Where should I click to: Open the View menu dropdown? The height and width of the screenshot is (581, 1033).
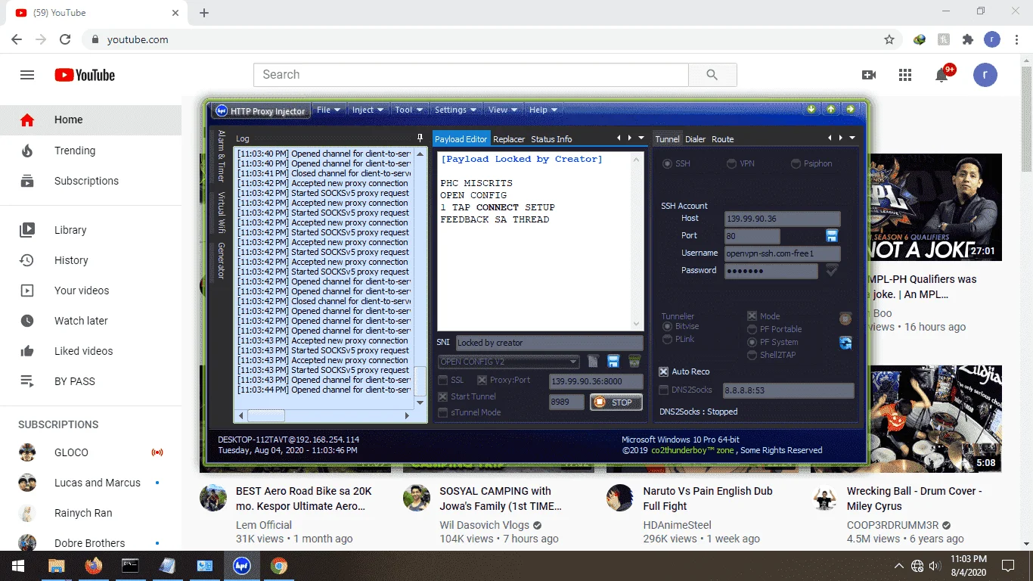click(x=503, y=110)
